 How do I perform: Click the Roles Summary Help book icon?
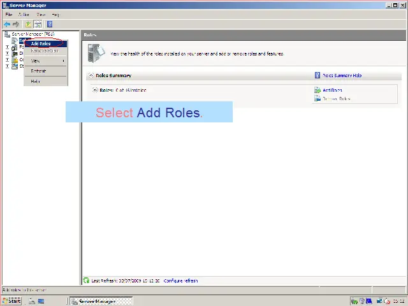[x=317, y=75]
